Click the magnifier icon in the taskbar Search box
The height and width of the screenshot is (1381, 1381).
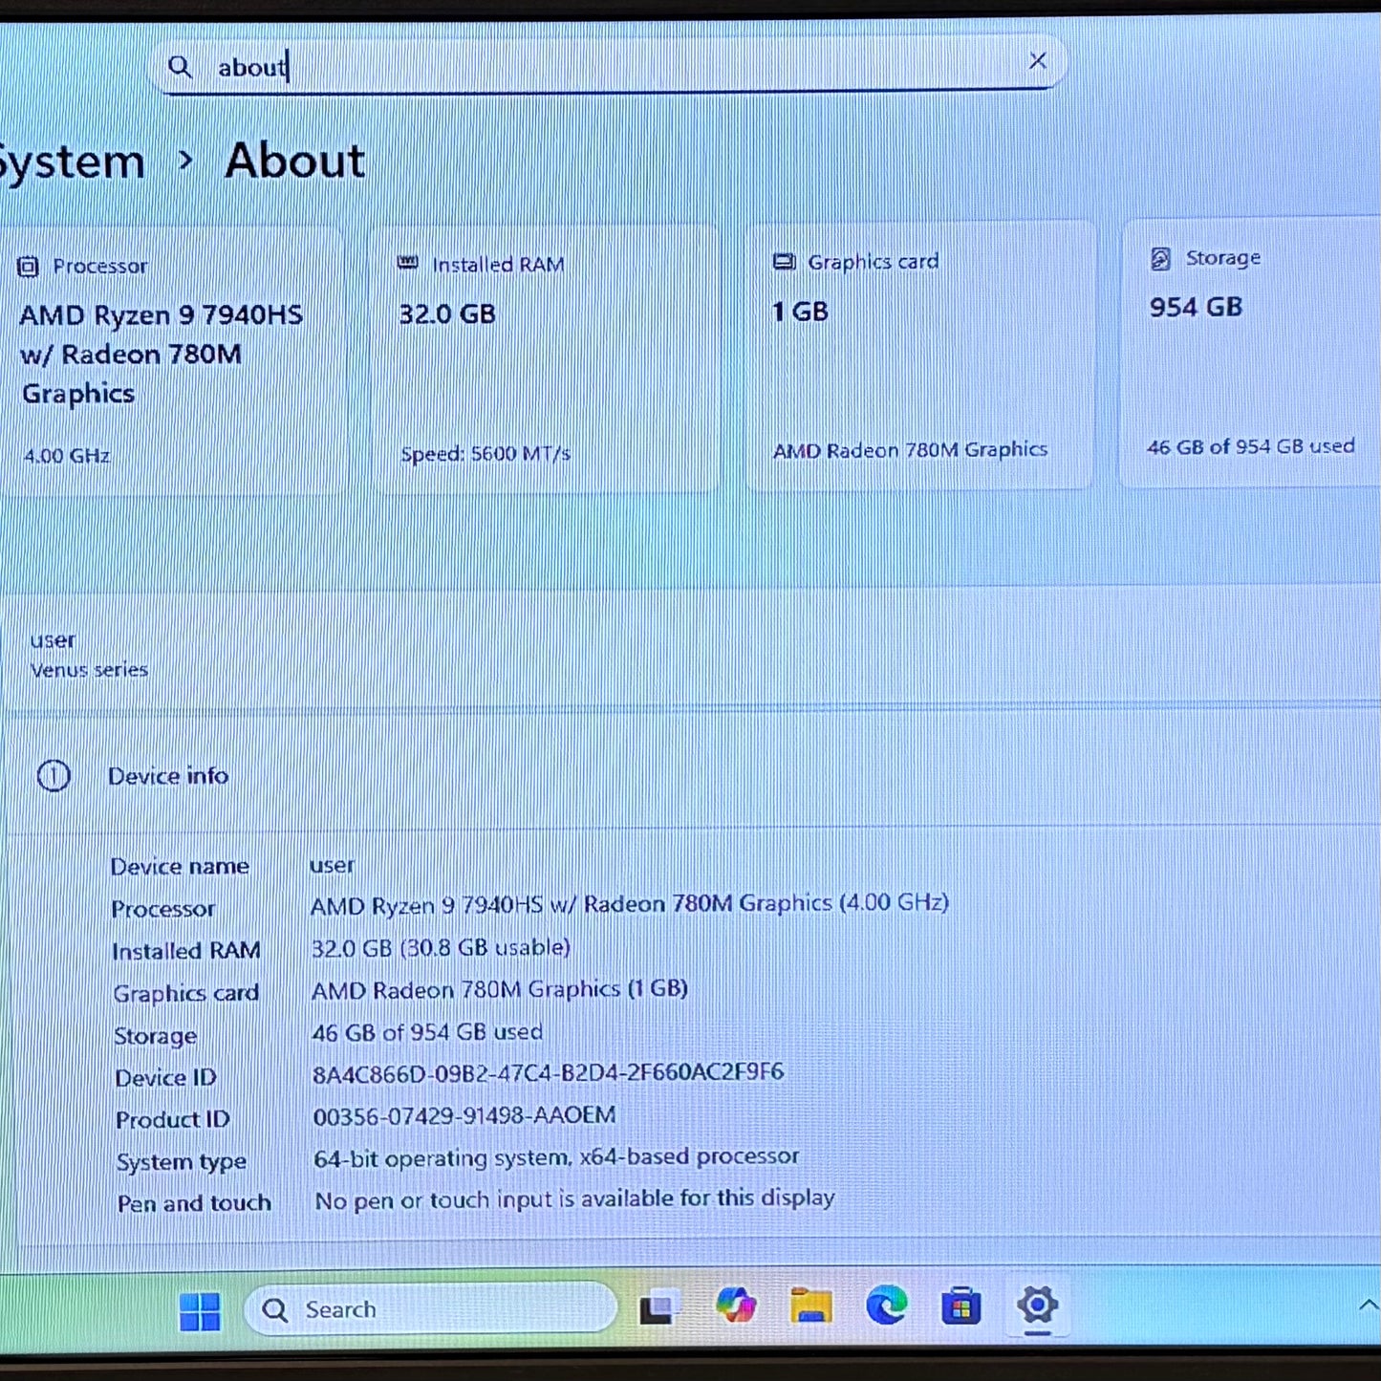pyautogui.click(x=275, y=1310)
